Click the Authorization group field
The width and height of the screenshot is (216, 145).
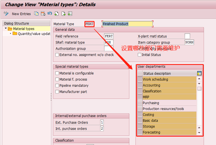click(109, 48)
